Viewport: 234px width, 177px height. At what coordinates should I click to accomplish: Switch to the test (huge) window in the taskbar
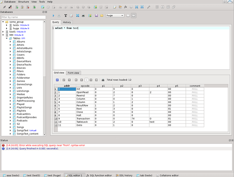point(53,175)
